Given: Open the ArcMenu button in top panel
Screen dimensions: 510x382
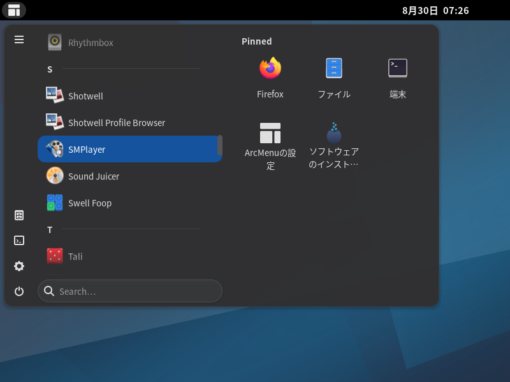Looking at the screenshot, I should 14,10.
